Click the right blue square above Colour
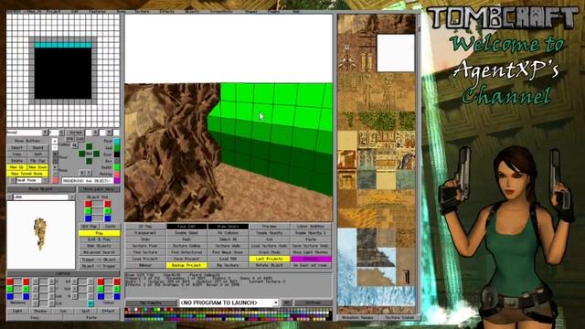Screen dimensions: 585x329 pos(117,296)
